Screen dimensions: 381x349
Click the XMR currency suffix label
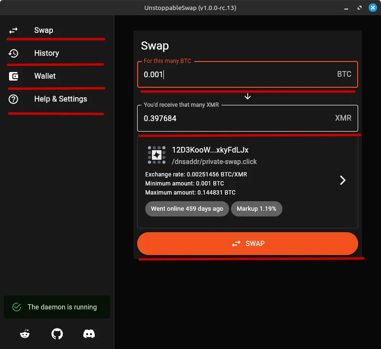(x=343, y=118)
